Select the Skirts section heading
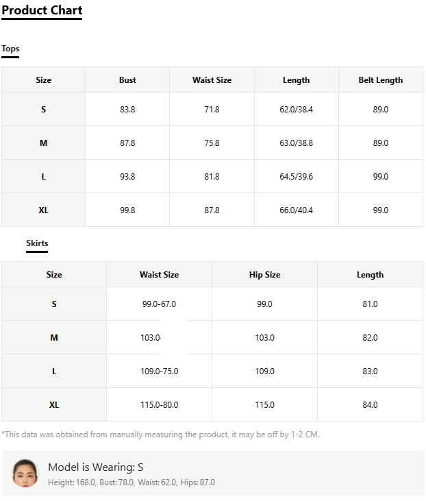 (37, 243)
